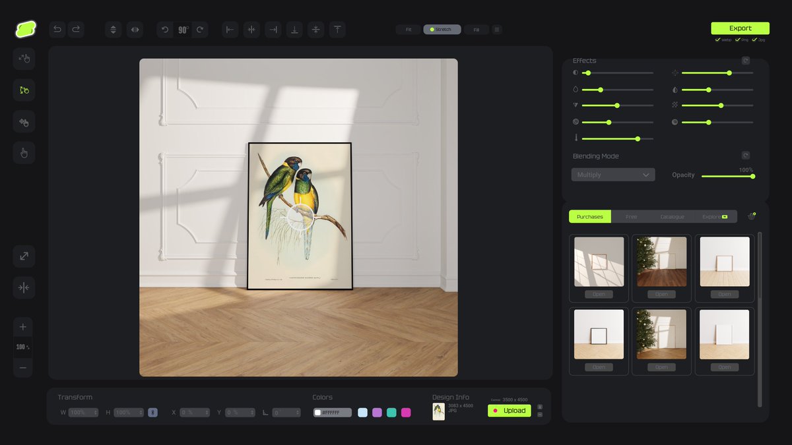
Task: Center the design vertically
Action: coord(315,30)
